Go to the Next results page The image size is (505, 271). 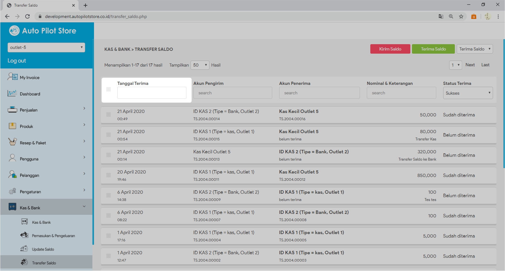(x=470, y=65)
